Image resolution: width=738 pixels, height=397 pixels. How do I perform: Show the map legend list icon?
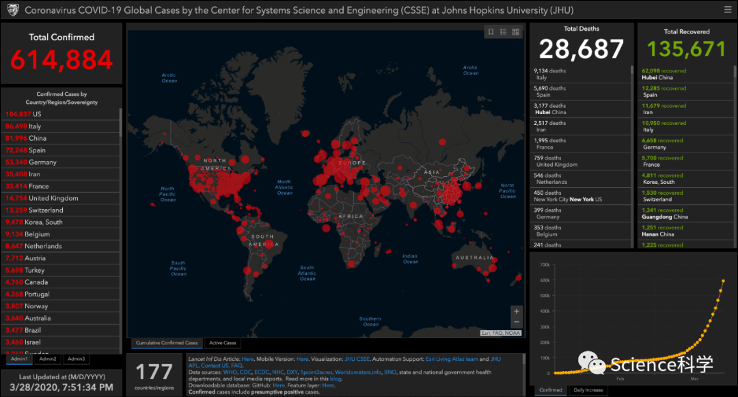pyautogui.click(x=503, y=32)
